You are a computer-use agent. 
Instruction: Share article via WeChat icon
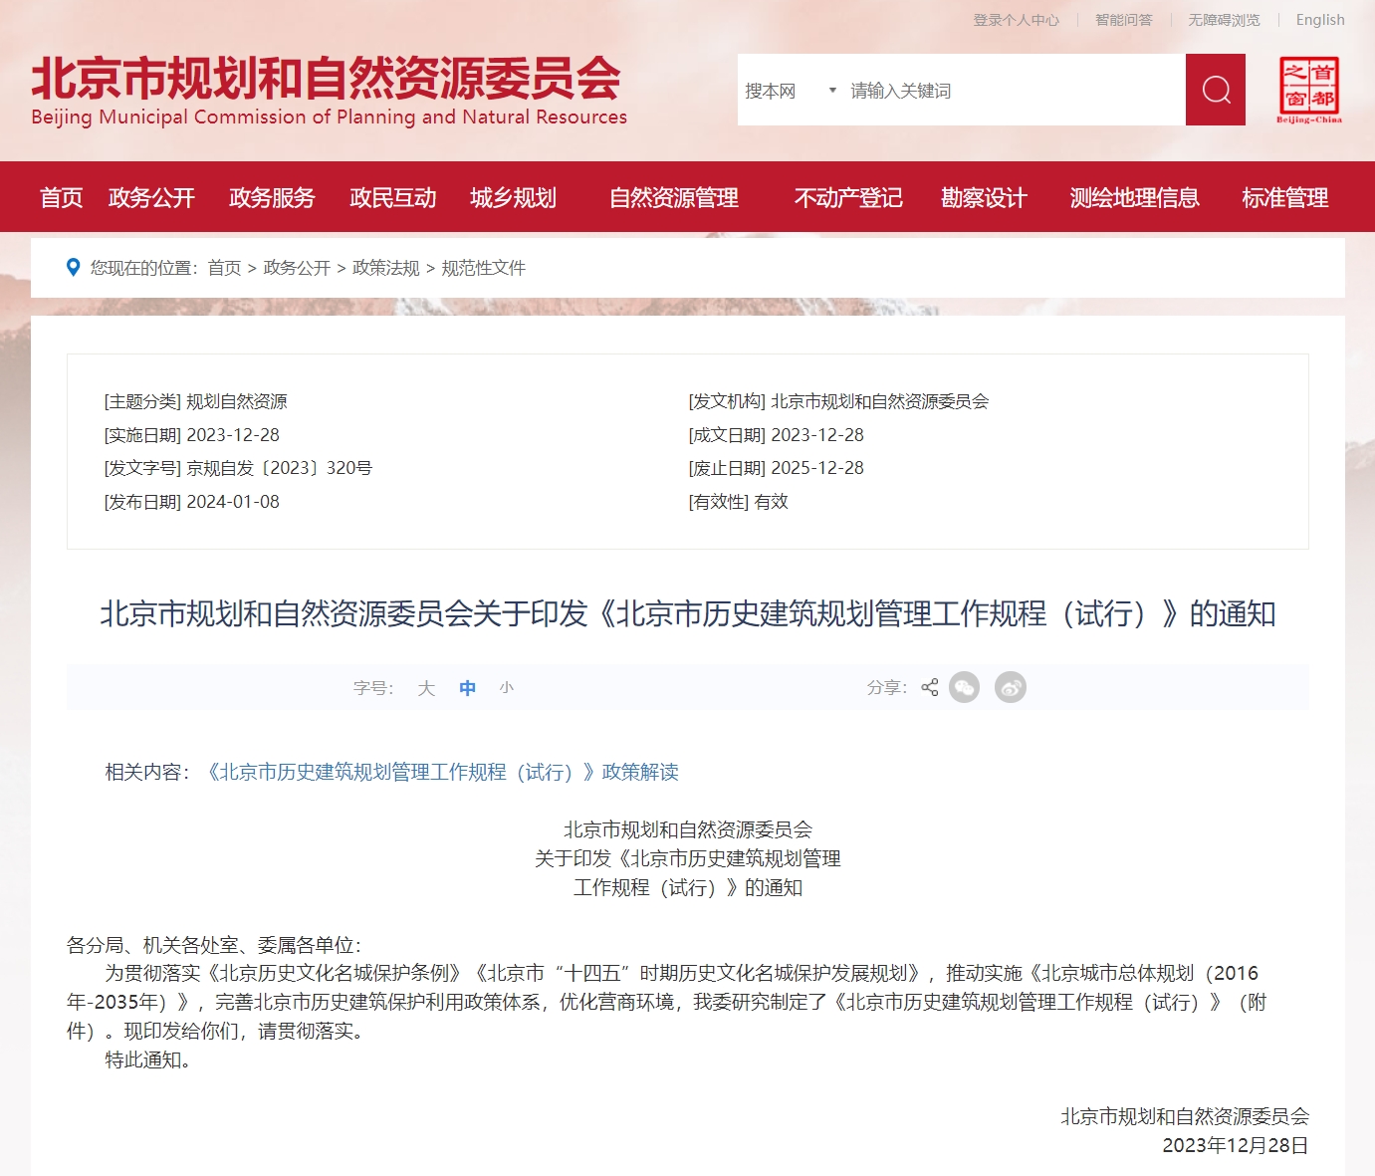click(964, 687)
